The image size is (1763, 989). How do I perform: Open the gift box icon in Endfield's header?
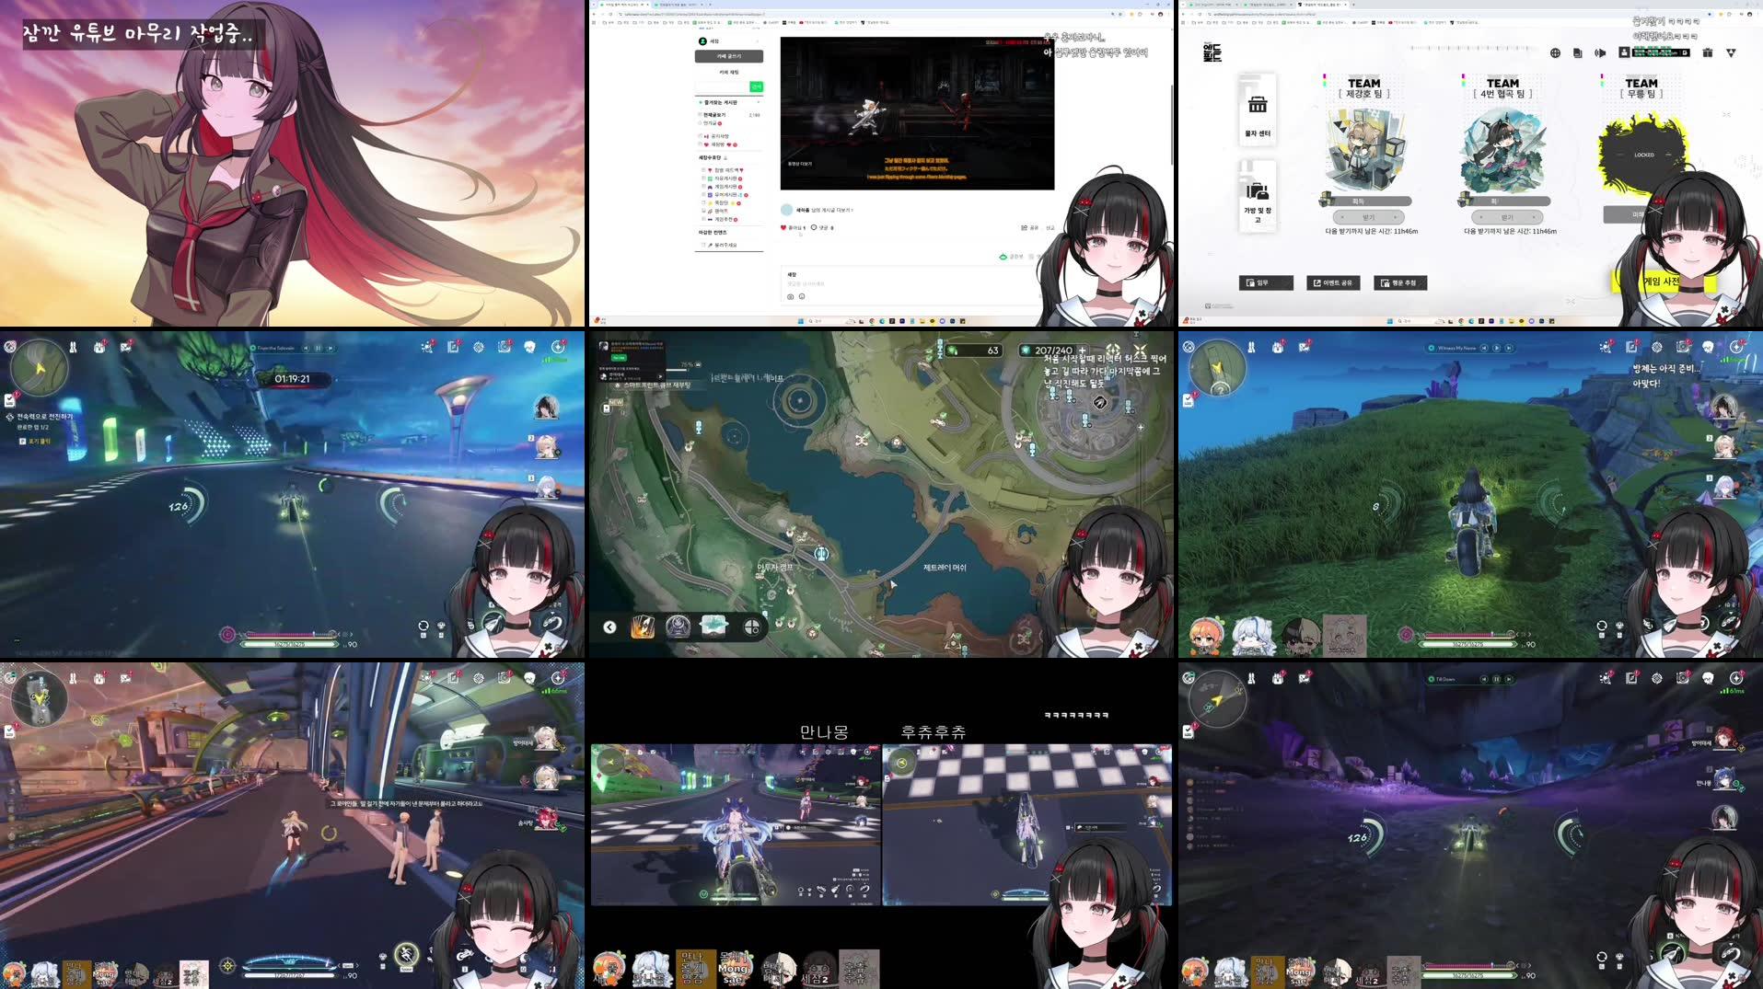tap(1709, 53)
